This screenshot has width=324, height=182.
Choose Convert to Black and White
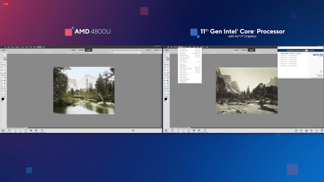tap(190, 69)
